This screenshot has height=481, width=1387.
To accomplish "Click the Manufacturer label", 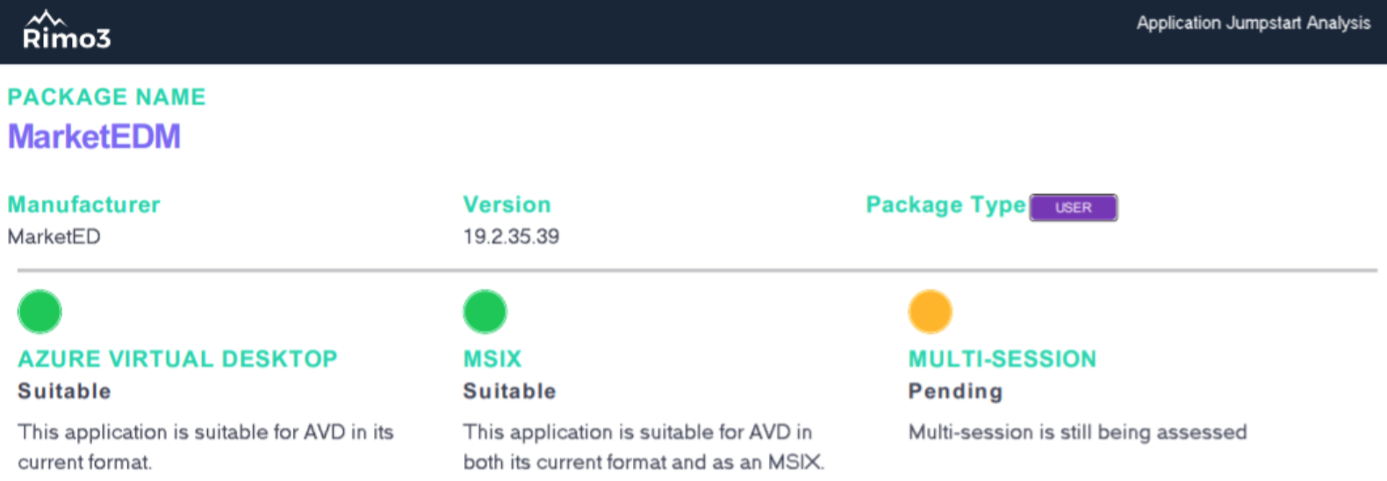I will coord(83,205).
